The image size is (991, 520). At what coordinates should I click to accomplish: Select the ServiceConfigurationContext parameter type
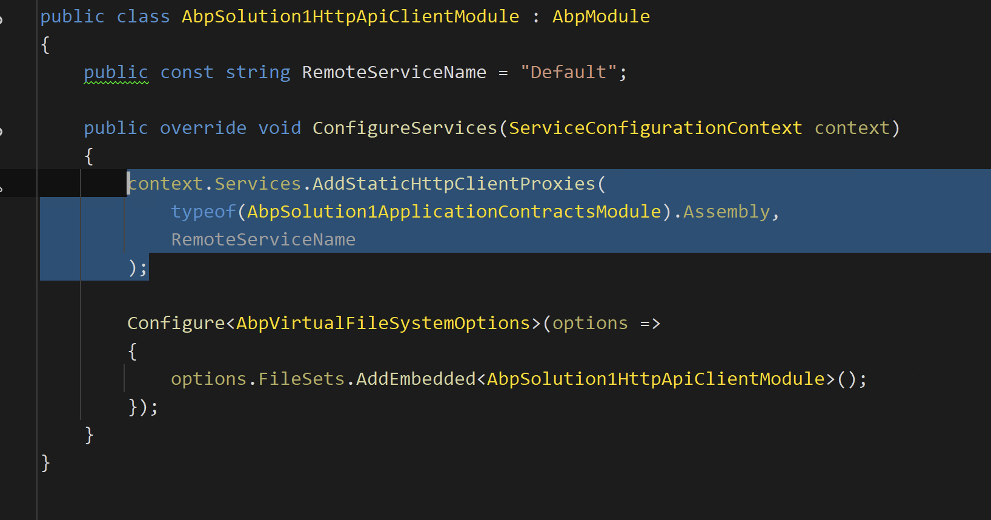(x=655, y=128)
